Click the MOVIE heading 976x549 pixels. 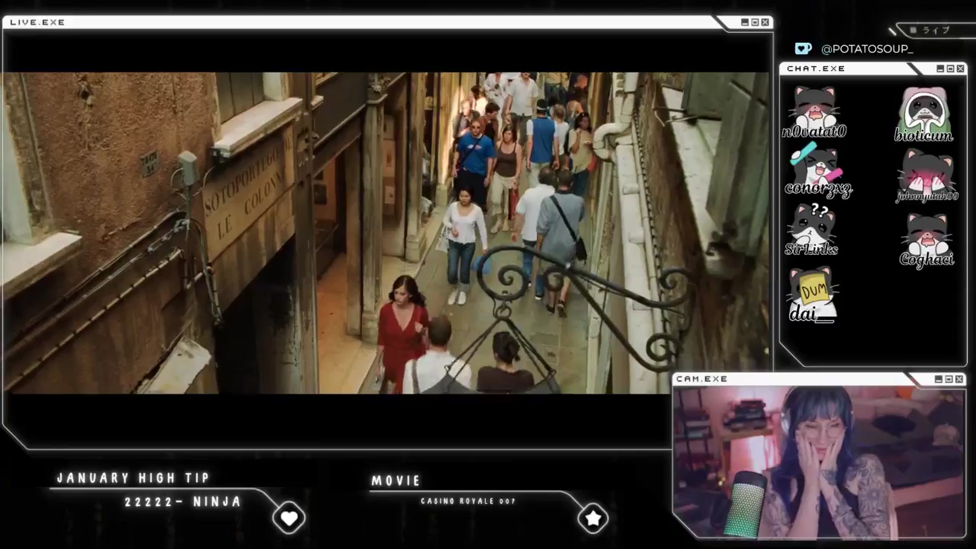pyautogui.click(x=396, y=481)
